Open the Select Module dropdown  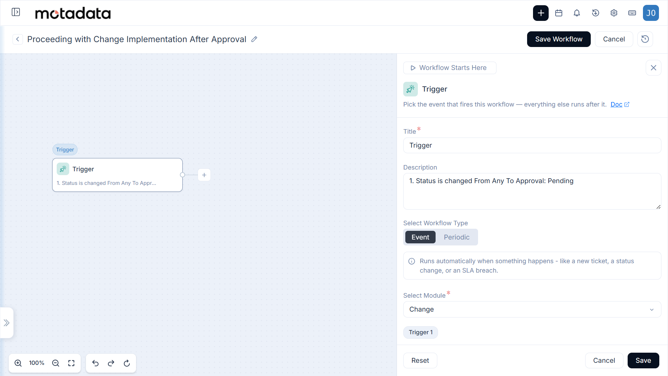532,309
